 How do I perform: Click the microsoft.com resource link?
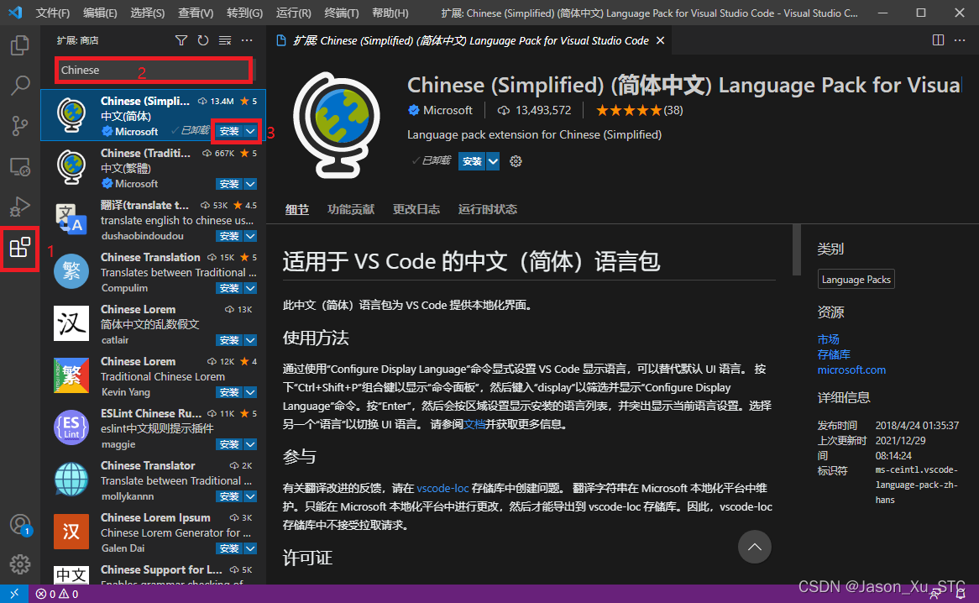(x=851, y=370)
